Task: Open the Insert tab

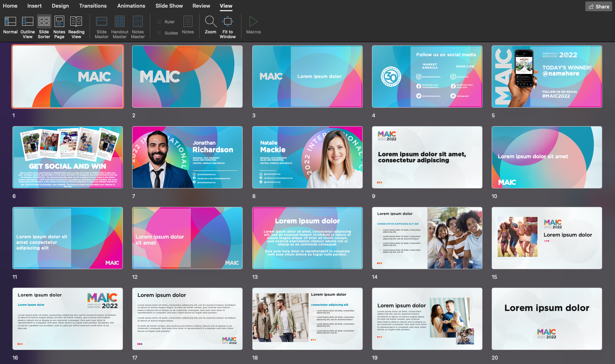Action: click(35, 6)
